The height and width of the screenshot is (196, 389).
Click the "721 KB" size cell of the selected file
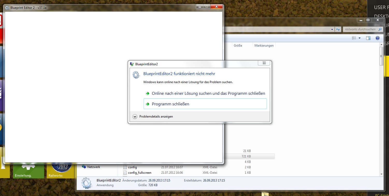(246, 156)
